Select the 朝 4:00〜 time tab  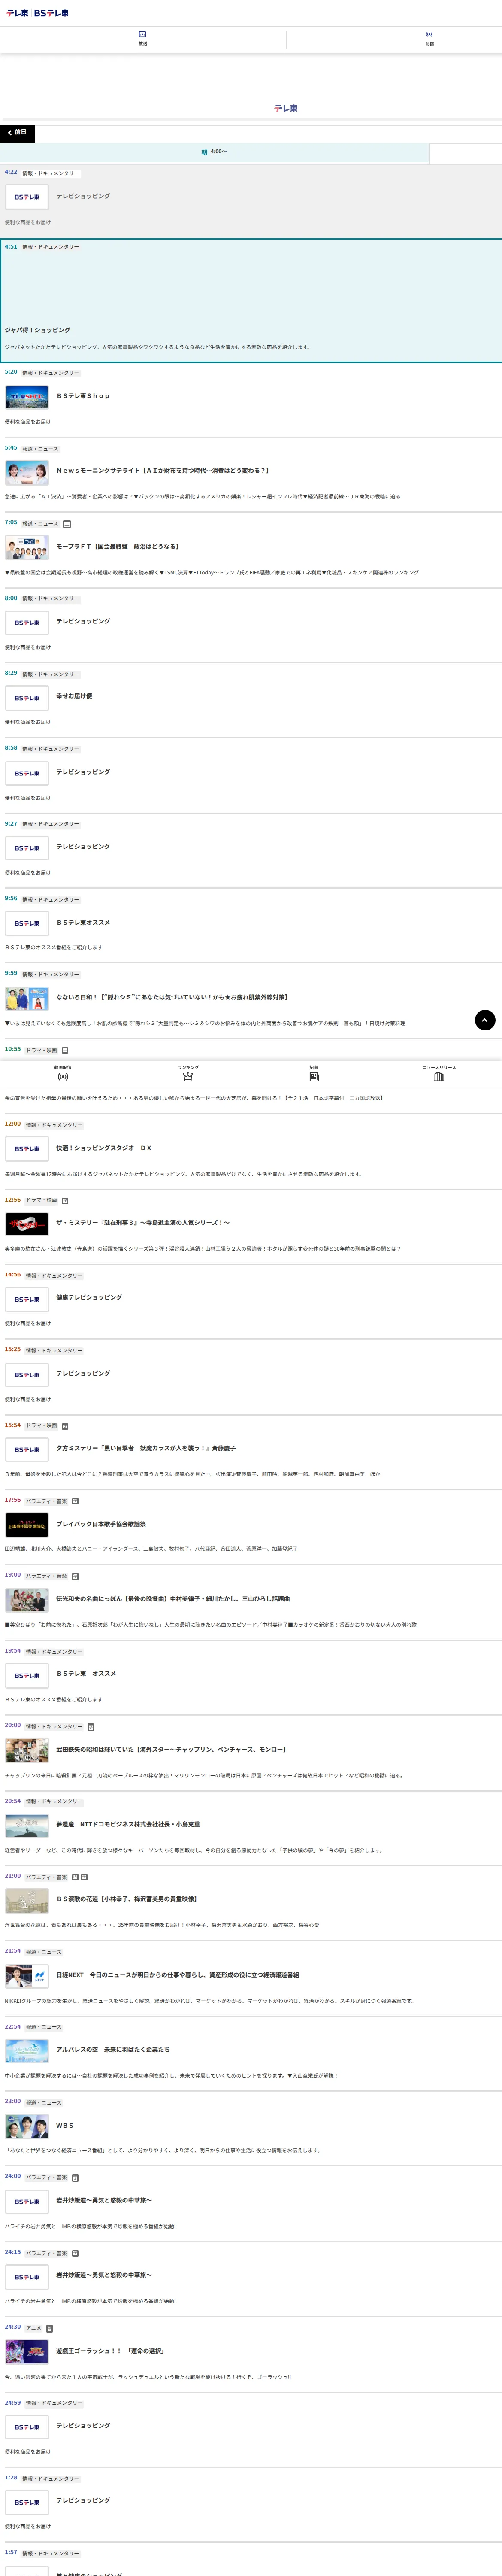pos(214,152)
